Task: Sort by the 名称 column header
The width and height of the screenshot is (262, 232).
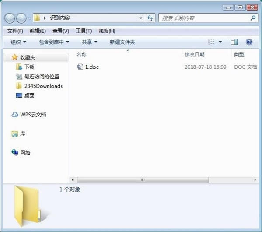Action: pyautogui.click(x=82, y=54)
